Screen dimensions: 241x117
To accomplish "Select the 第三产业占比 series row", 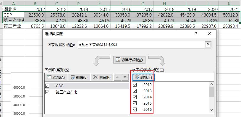I will tap(87, 92).
